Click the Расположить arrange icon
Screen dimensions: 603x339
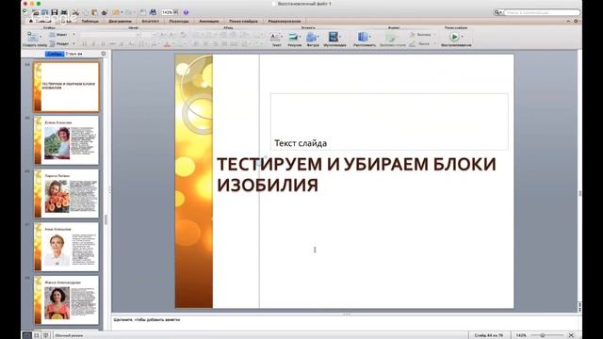[x=363, y=37]
